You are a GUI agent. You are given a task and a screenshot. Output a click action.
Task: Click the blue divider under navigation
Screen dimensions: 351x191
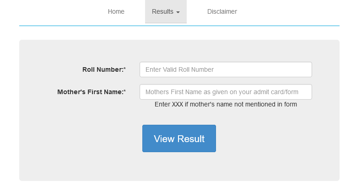coord(179,26)
